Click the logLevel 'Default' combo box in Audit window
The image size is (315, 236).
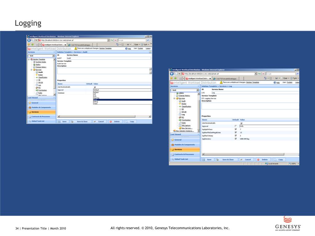[x=122, y=90]
